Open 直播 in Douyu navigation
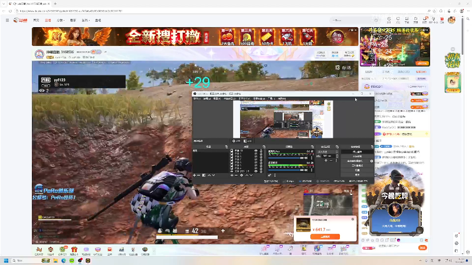Screen dimensions: 472x265 point(48,20)
